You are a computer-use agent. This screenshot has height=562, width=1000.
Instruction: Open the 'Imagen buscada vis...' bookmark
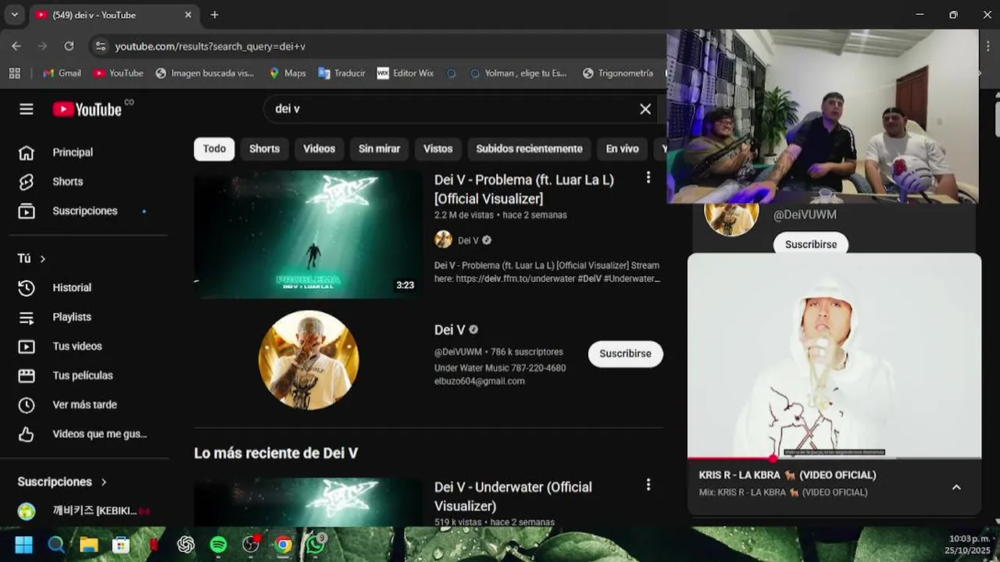(205, 73)
